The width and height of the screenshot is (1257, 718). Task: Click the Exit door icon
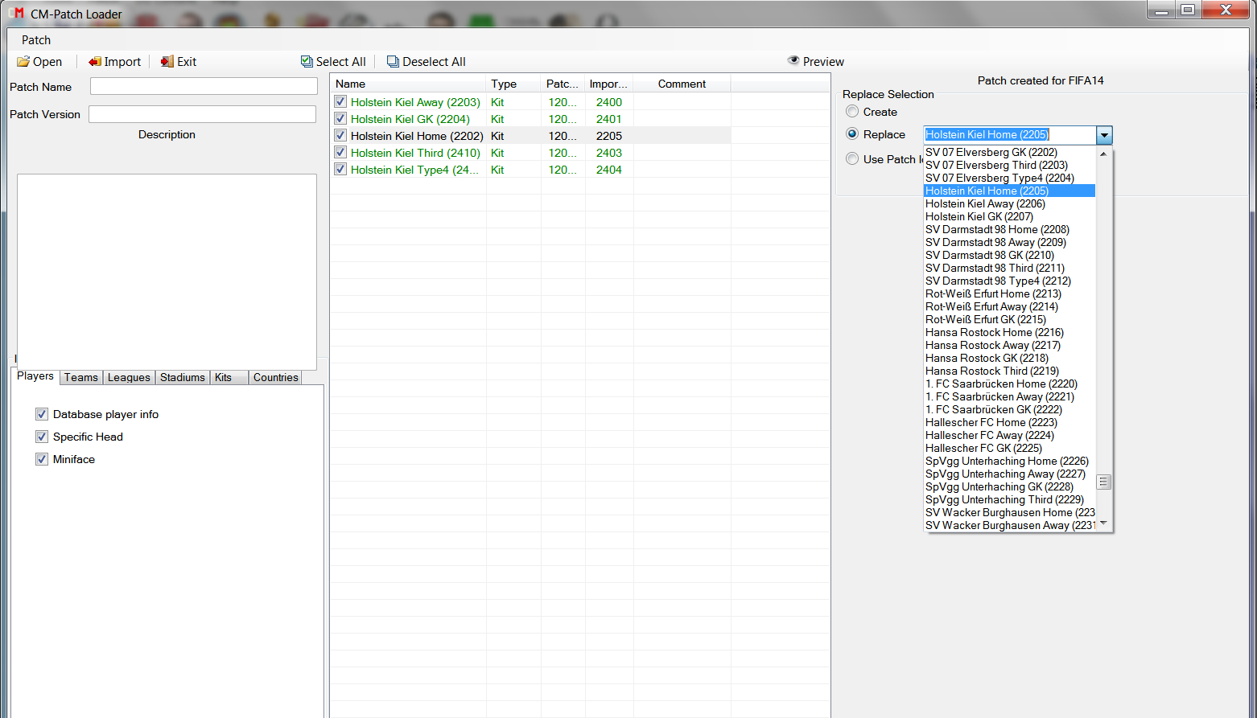click(167, 62)
